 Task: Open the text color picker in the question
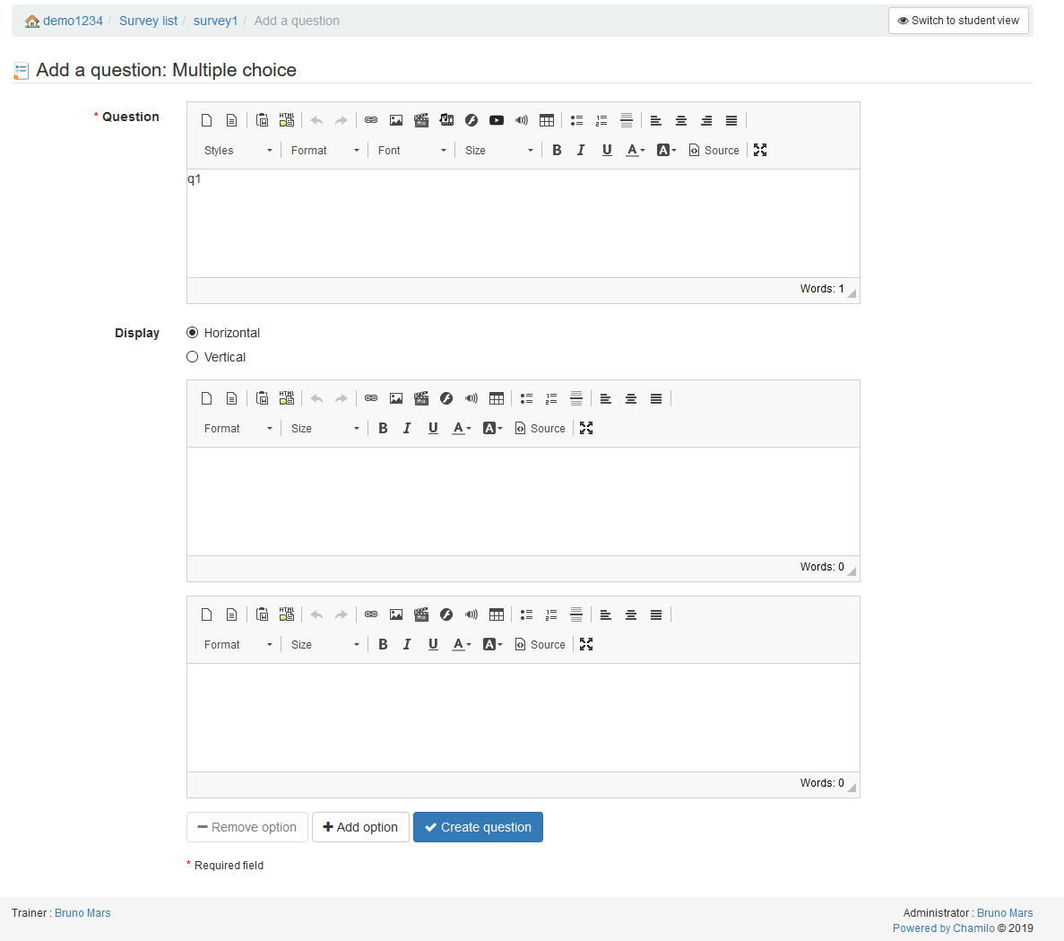tap(633, 150)
